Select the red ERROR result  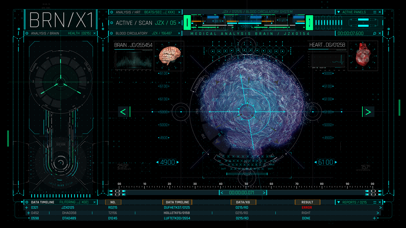[307, 207]
